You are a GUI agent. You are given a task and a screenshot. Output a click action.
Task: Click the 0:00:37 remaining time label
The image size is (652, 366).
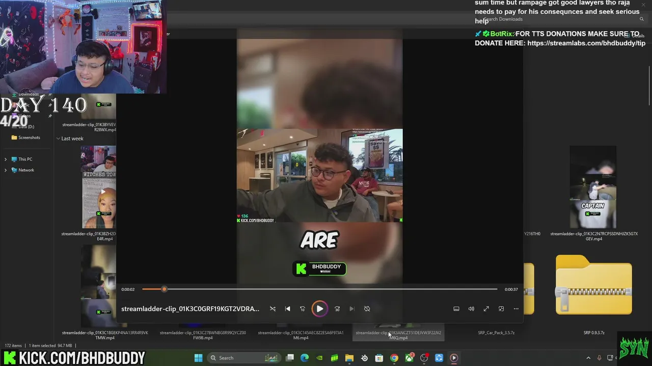(511, 289)
